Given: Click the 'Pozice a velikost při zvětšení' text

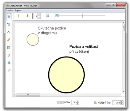Looking at the screenshot, I should (x=84, y=49).
